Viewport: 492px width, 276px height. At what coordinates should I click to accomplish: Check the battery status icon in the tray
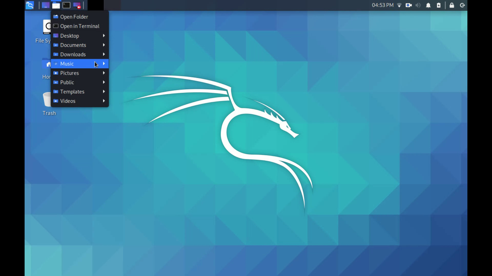click(x=439, y=5)
